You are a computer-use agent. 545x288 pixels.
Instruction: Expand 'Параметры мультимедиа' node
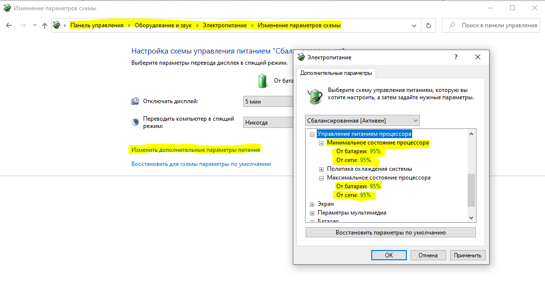[312, 213]
